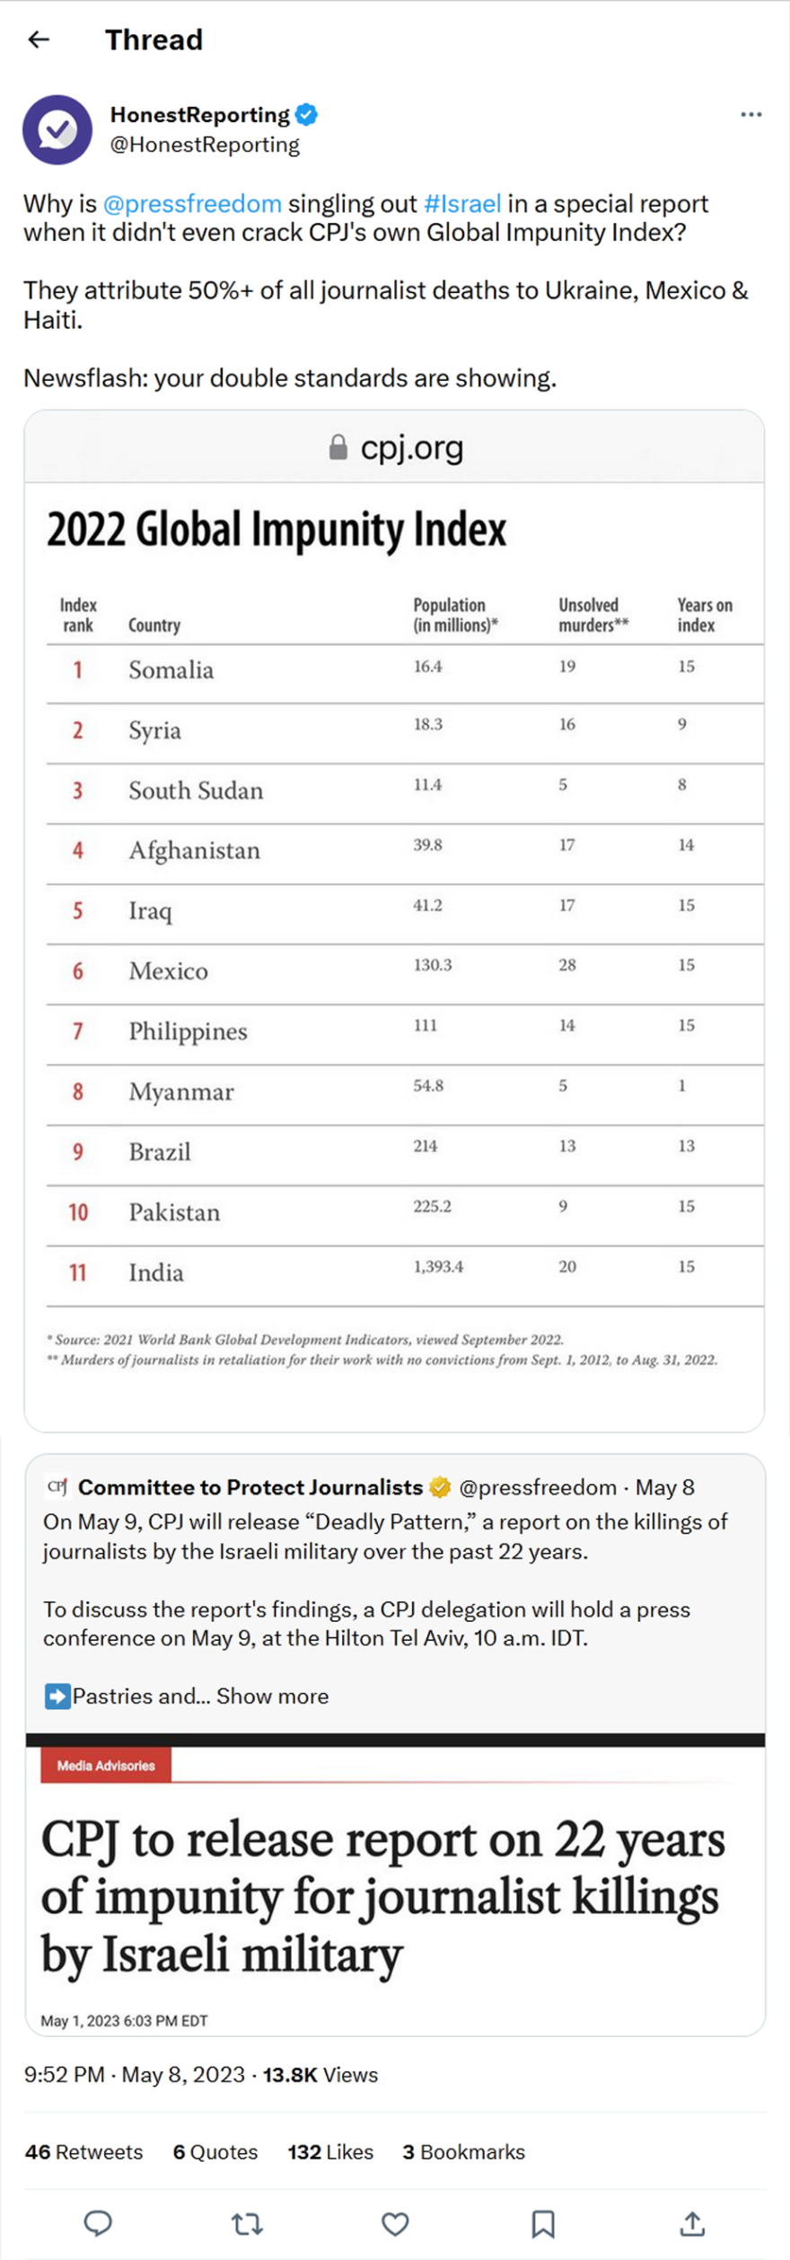Viewport: 790px width, 2260px height.
Task: Click HonestReporting blue verified badge
Action: [306, 114]
